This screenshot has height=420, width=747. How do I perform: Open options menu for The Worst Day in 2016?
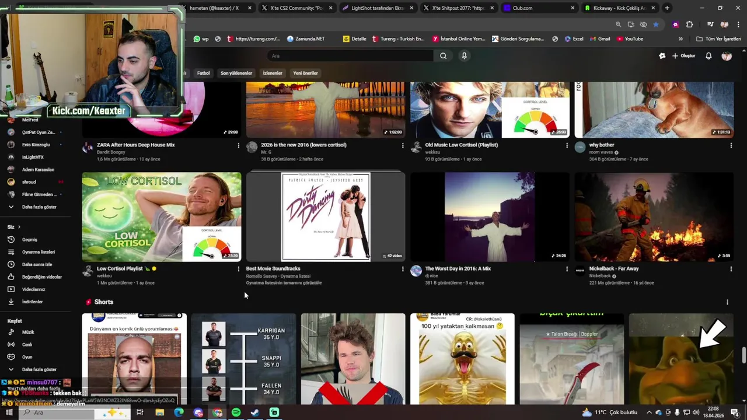point(567,269)
